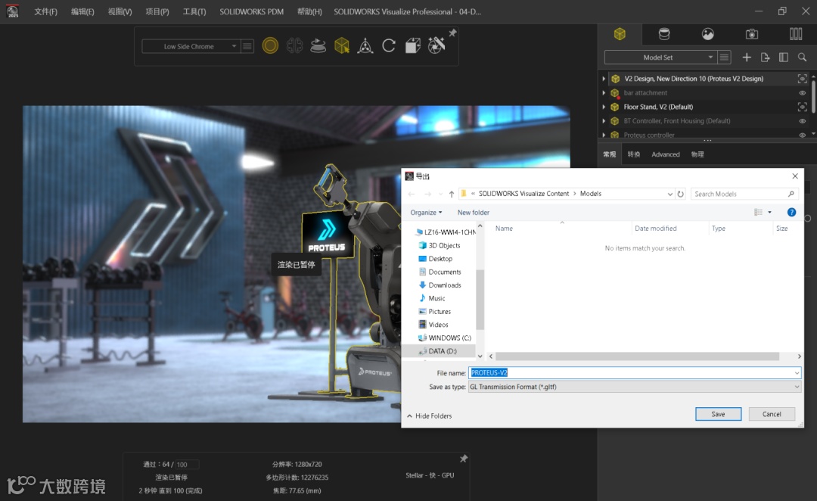Image resolution: width=817 pixels, height=501 pixels.
Task: Expand the Floor Stand, V2 tree item
Action: [x=604, y=107]
